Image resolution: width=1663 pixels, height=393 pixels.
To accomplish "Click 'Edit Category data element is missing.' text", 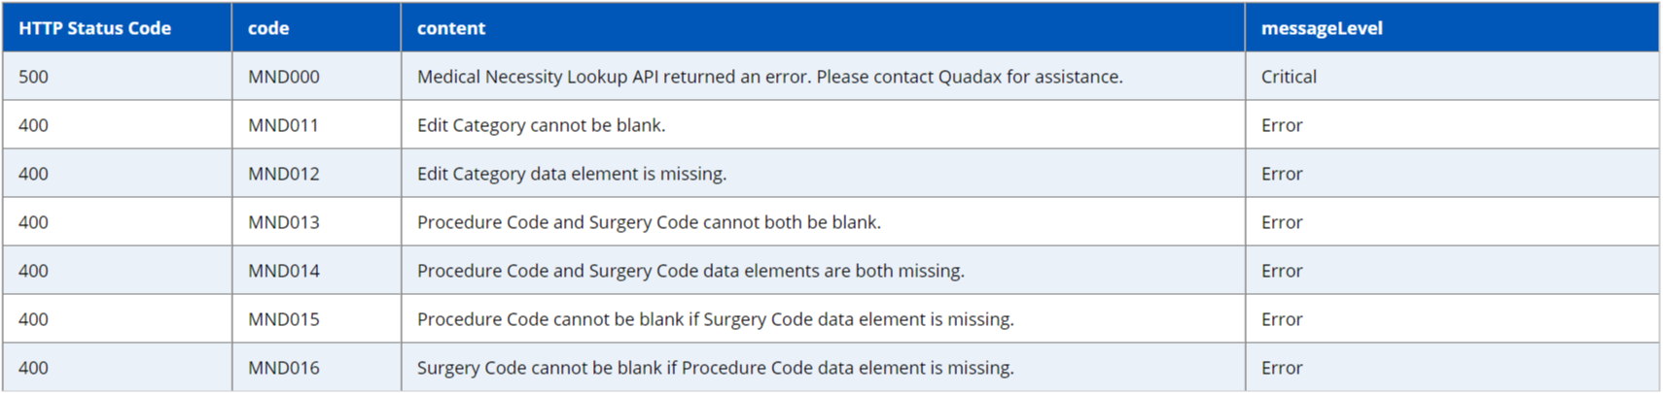I will 572,174.
